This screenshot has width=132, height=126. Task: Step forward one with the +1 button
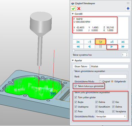coord(112,42)
